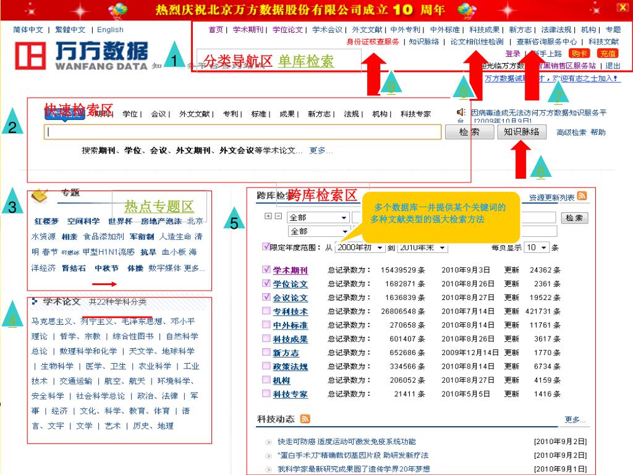Open 身份证核查服务 link
Image resolution: width=633 pixels, height=475 pixels.
click(x=373, y=41)
